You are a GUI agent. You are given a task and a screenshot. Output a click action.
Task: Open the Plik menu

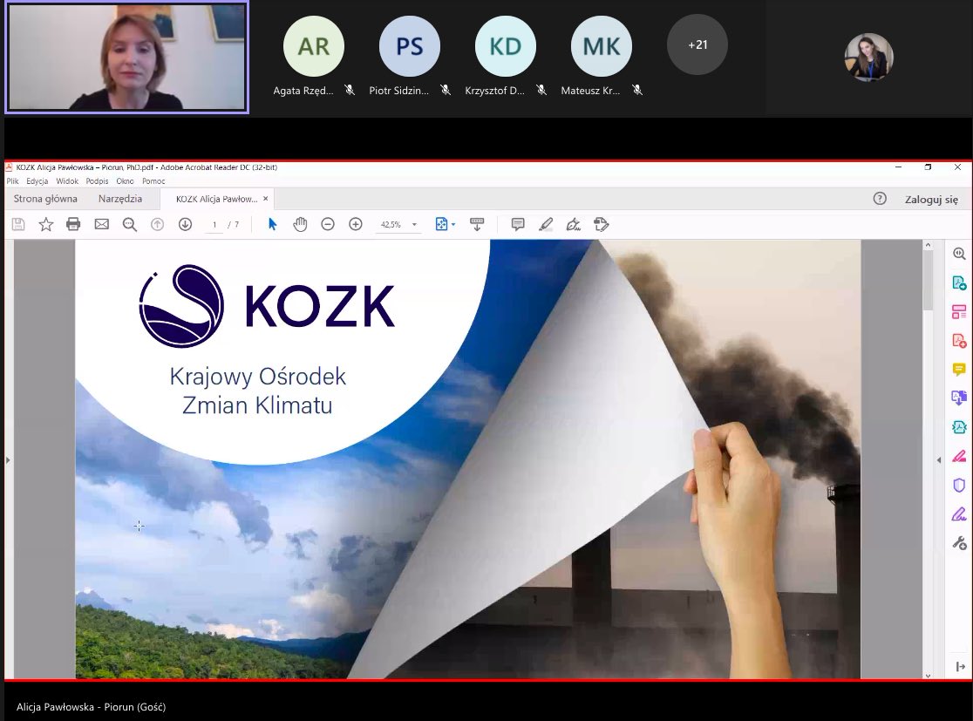12,181
